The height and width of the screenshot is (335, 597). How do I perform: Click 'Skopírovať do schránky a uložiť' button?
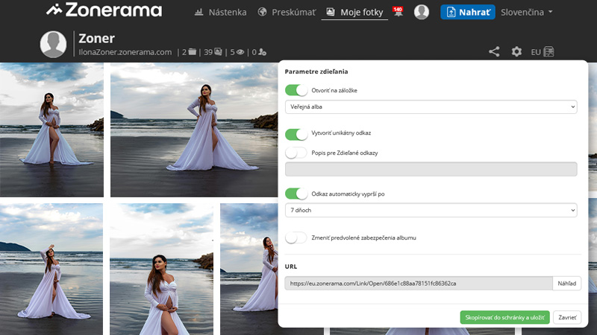(504, 317)
